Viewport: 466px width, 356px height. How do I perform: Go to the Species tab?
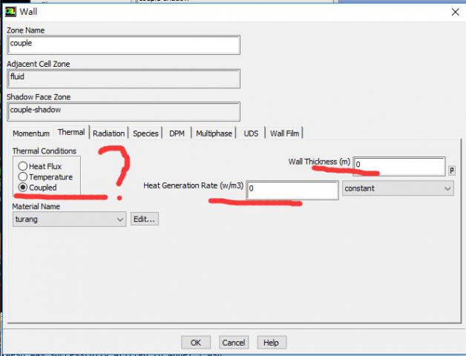pos(145,133)
